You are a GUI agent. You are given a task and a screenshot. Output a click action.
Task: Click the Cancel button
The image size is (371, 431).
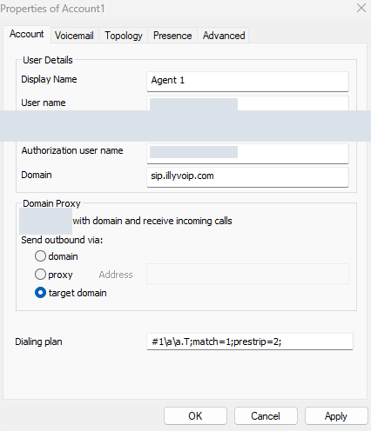pyautogui.click(x=266, y=416)
